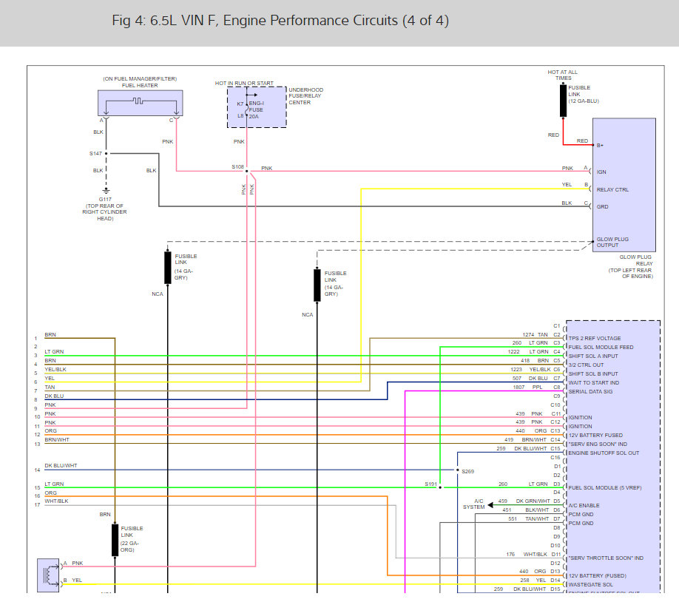Click "SHIFT SOL B INPUT" pin label
679x602 pixels.
[x=592, y=373]
